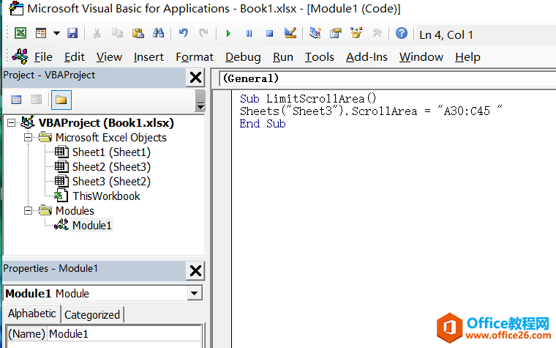Click the Reset stop icon
The height and width of the screenshot is (348, 556).
(x=269, y=34)
